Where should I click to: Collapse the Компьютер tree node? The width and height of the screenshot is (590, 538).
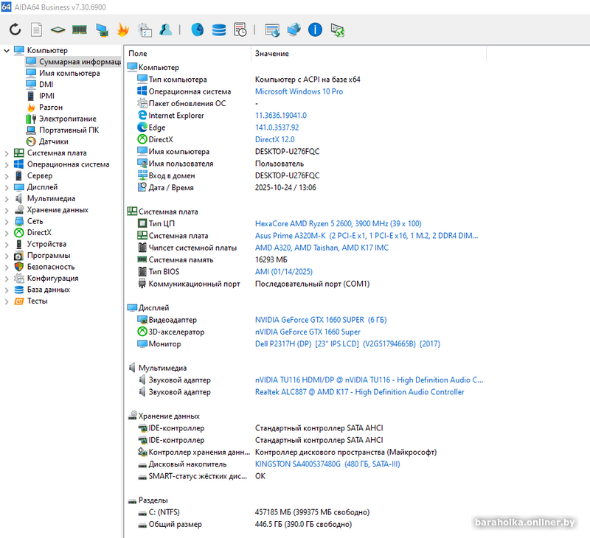click(x=7, y=51)
